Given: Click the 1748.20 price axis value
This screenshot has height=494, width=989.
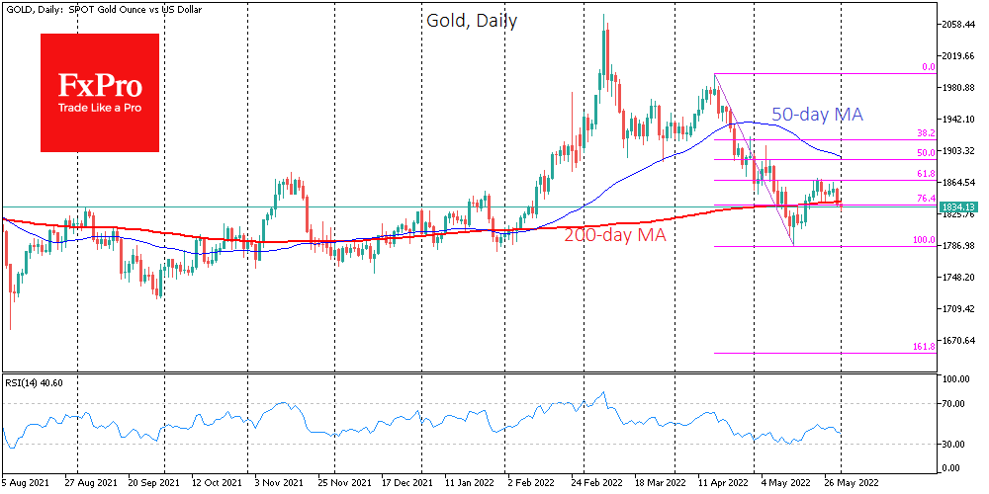Looking at the screenshot, I should [x=958, y=278].
